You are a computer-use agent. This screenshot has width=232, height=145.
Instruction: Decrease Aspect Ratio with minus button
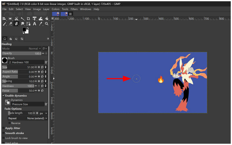[x=36, y=72]
